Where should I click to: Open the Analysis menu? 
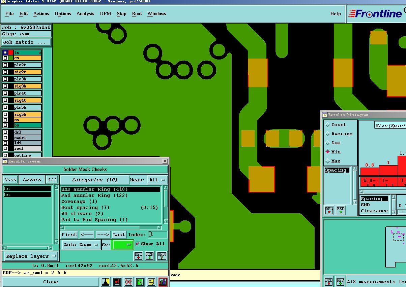[x=85, y=13]
